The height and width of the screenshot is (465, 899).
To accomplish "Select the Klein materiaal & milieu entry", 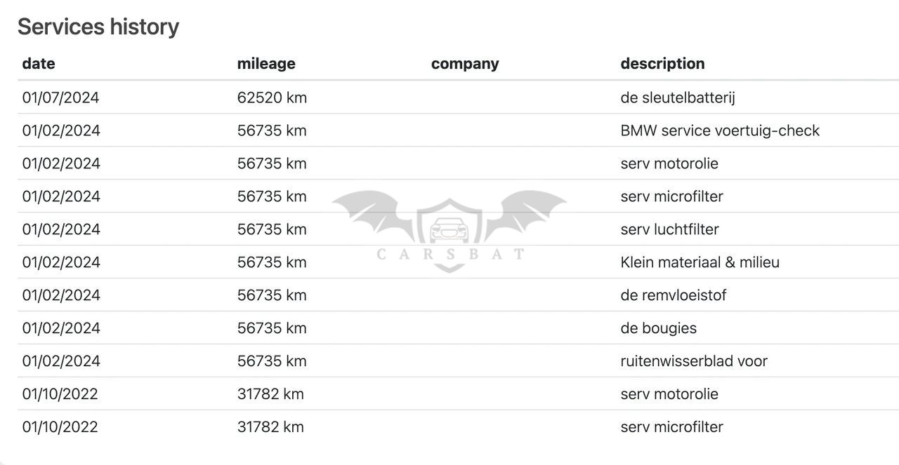I will [x=700, y=262].
